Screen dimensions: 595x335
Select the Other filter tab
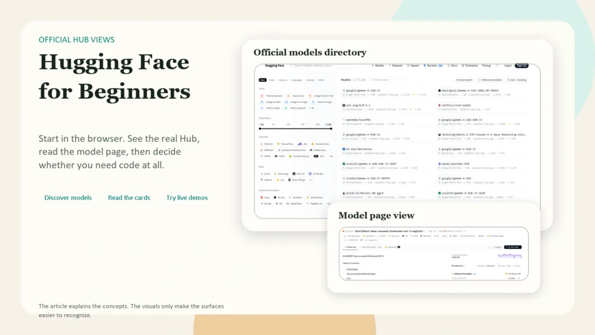[321, 80]
